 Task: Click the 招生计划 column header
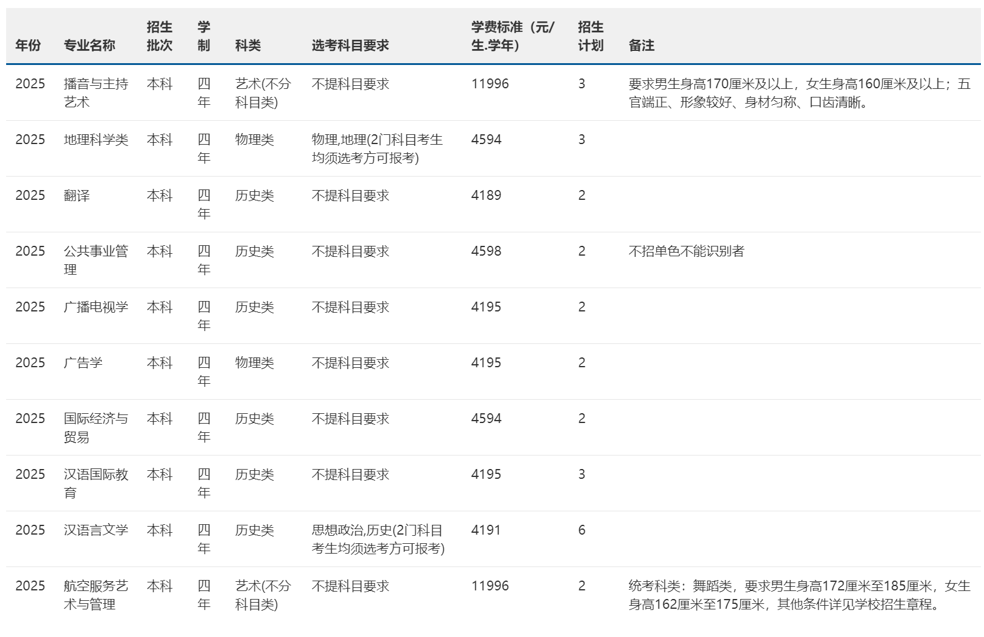coord(591,36)
